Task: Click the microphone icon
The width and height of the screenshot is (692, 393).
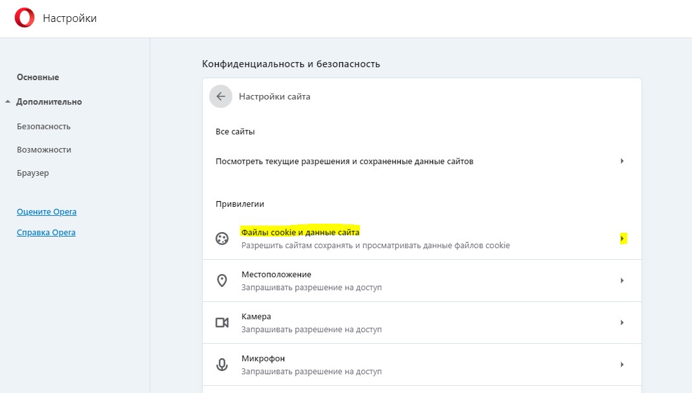Action: pyautogui.click(x=222, y=365)
